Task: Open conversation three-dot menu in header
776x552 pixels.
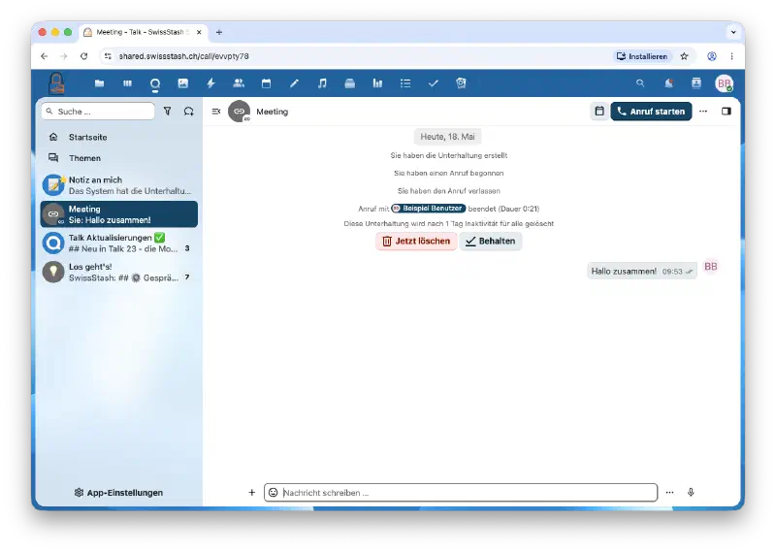Action: [703, 112]
